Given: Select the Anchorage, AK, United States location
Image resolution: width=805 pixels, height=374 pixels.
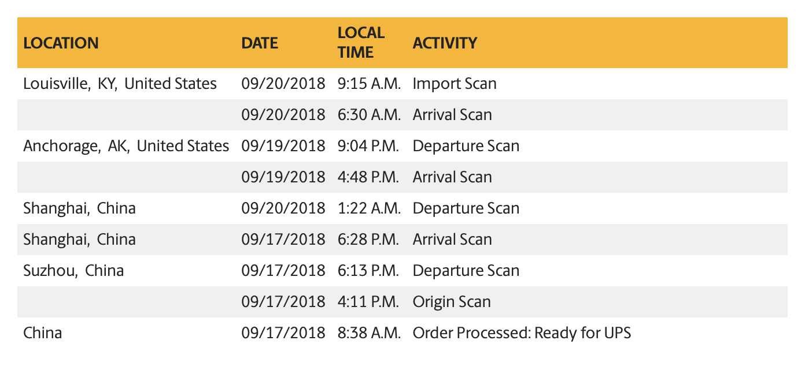Looking at the screenshot, I should point(126,146).
